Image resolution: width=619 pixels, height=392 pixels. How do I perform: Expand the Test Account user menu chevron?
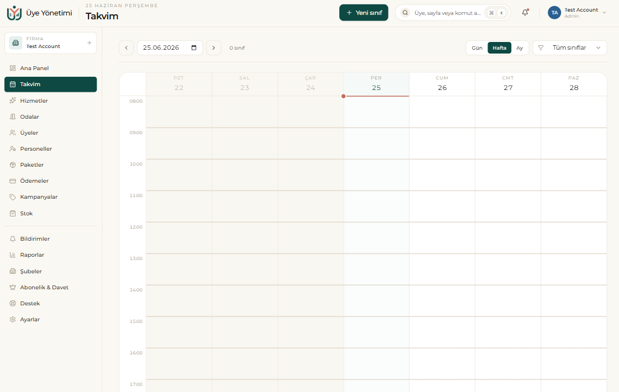tap(604, 13)
